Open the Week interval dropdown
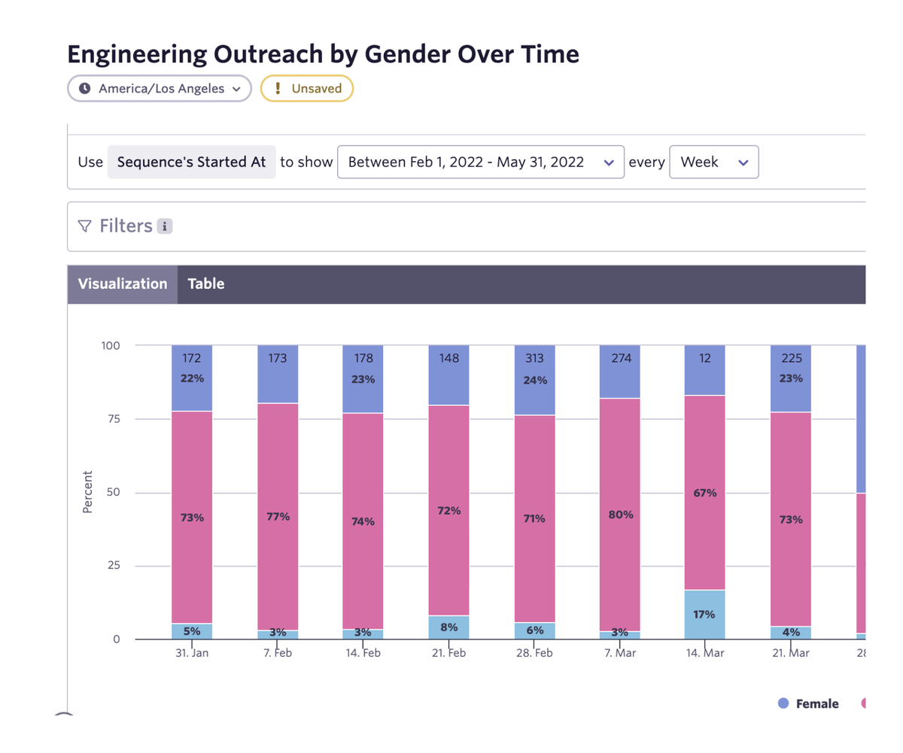 (x=713, y=162)
